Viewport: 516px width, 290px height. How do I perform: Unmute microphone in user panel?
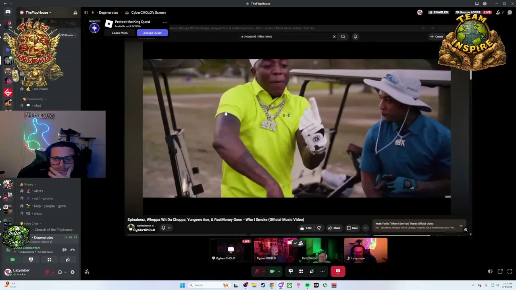(47, 272)
